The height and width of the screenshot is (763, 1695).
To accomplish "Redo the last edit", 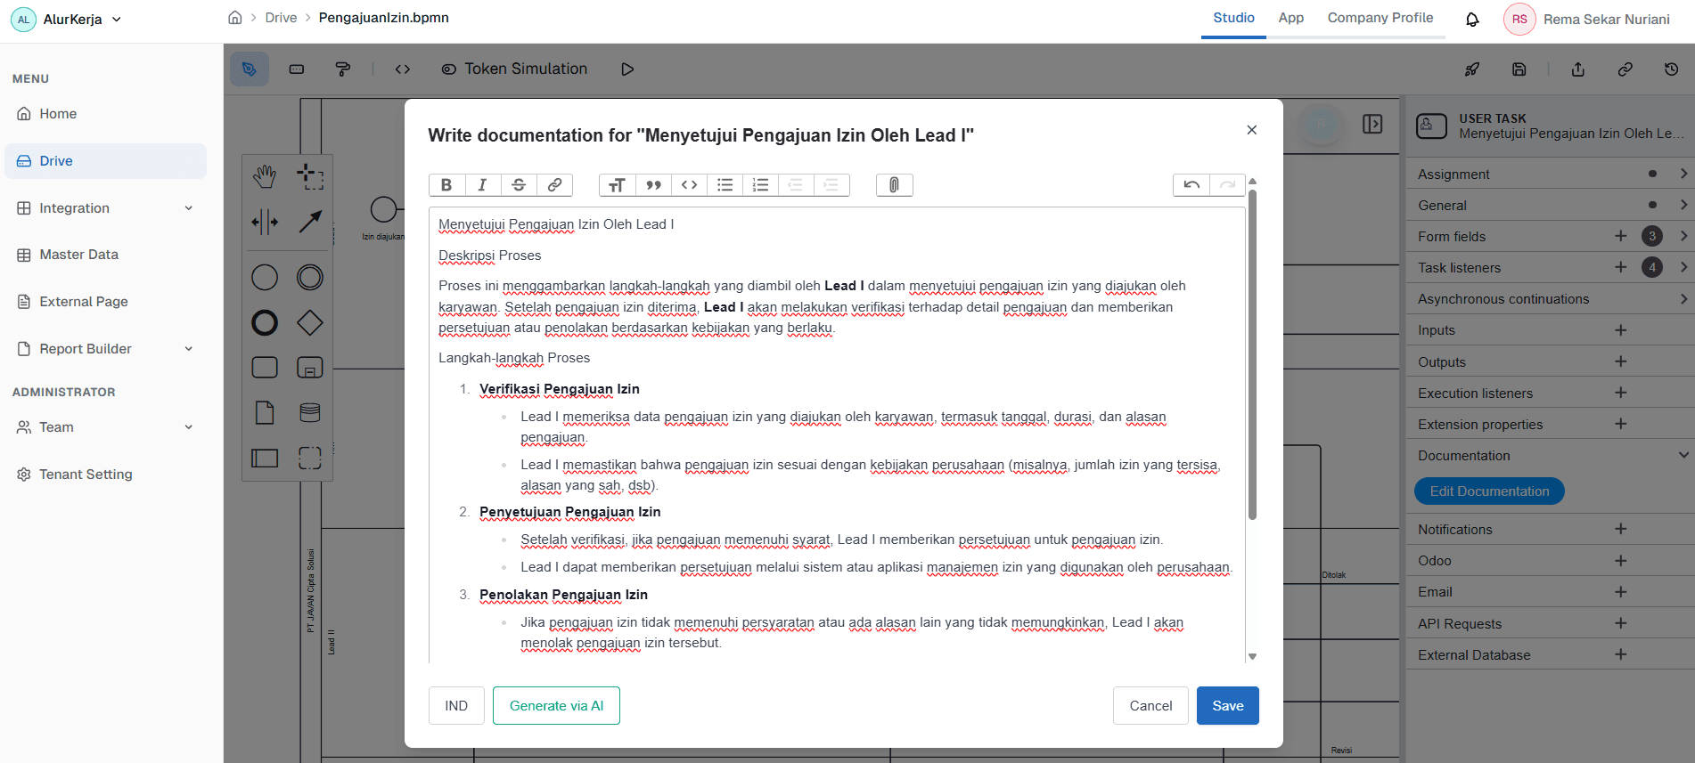I will tap(1227, 184).
